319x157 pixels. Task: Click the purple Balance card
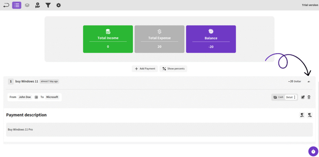coord(211,39)
